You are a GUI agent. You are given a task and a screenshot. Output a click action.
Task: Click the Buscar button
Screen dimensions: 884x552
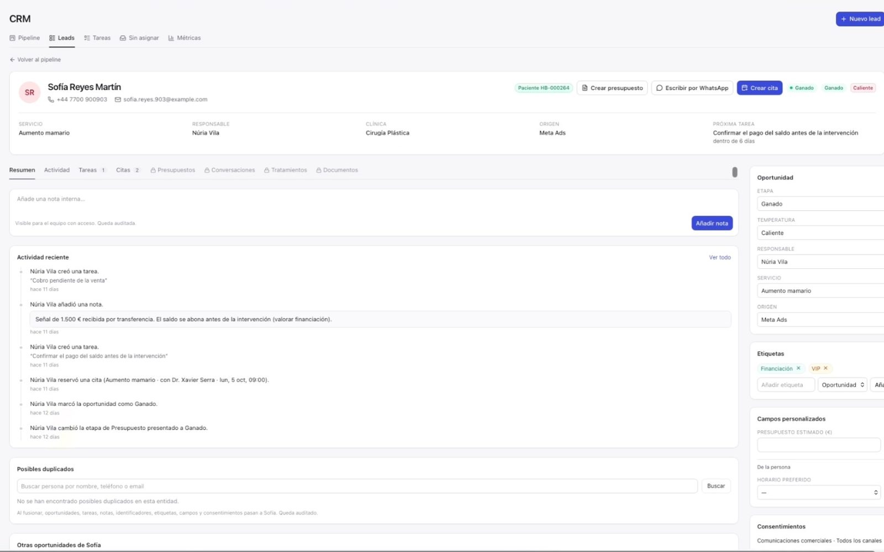point(716,486)
